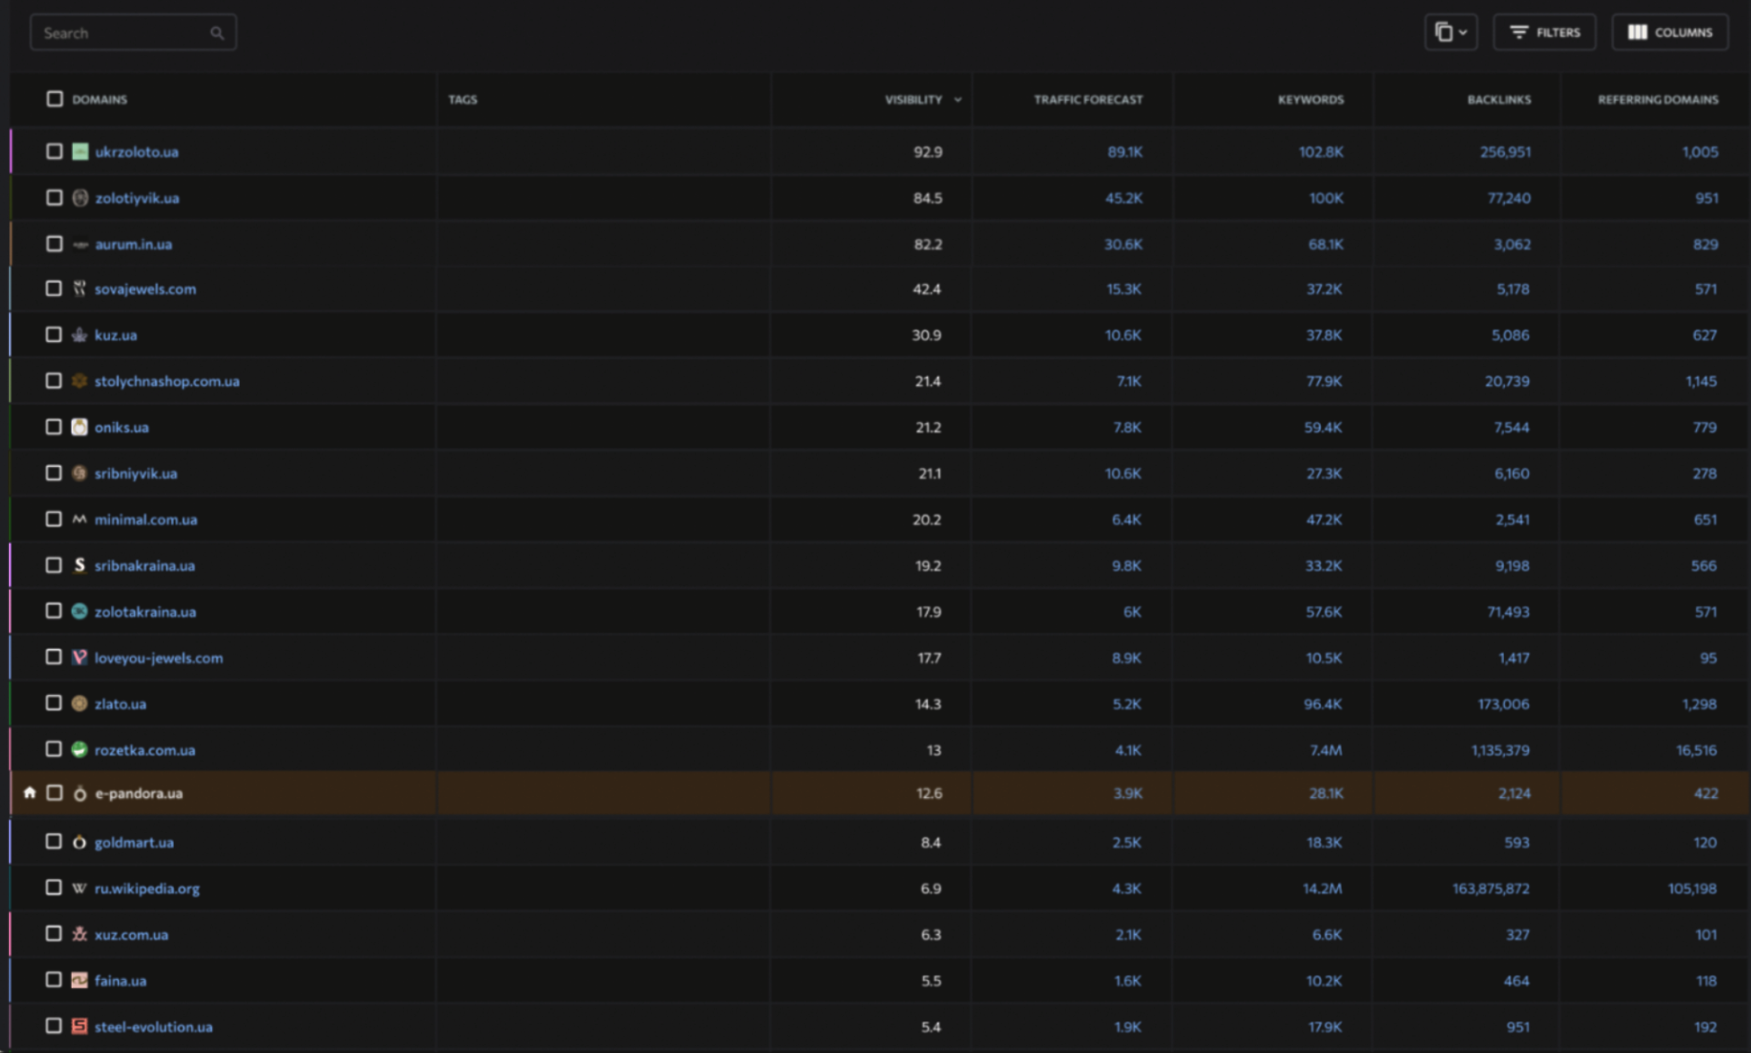Select kuz.ua with its checkbox
This screenshot has height=1053, width=1751.
[54, 334]
